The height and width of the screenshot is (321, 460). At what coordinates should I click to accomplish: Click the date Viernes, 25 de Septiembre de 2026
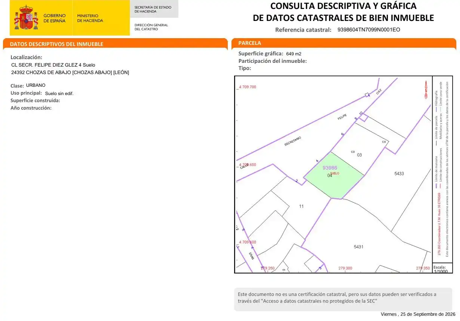click(418, 314)
